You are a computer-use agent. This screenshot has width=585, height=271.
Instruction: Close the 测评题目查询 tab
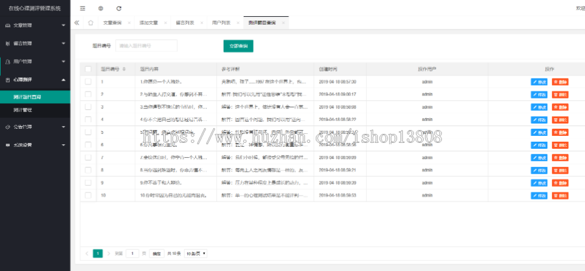[283, 23]
